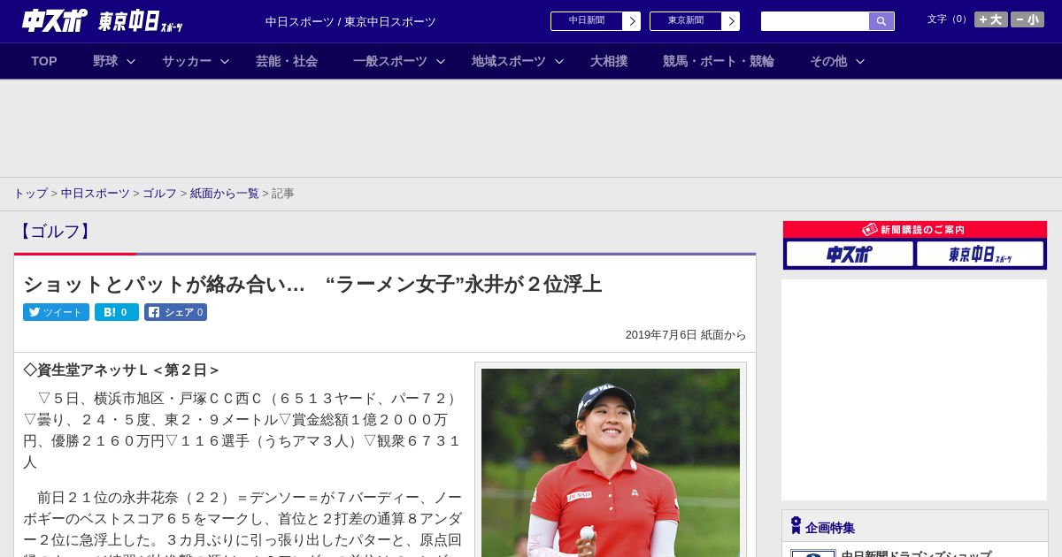Click the golfer photo in the article
This screenshot has height=557, width=1062.
click(611, 462)
